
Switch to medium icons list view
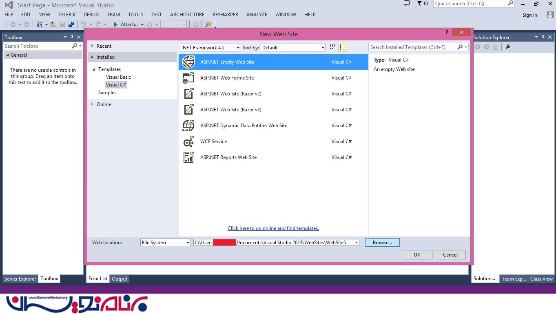[x=343, y=47]
